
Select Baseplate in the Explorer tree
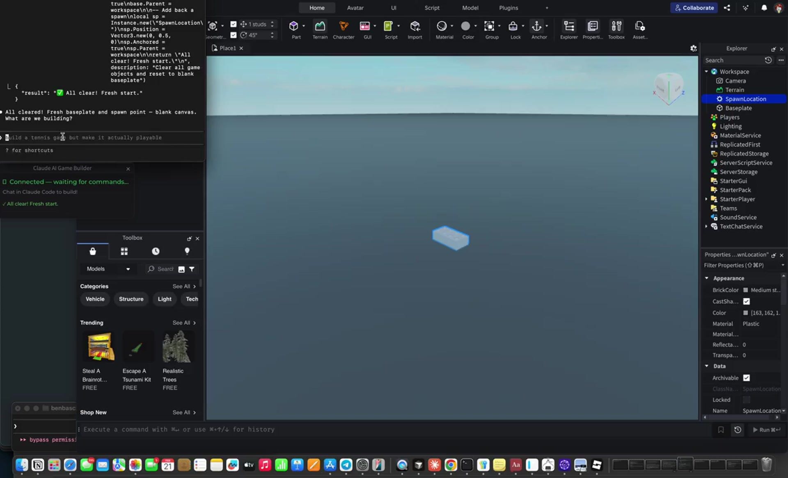click(738, 108)
